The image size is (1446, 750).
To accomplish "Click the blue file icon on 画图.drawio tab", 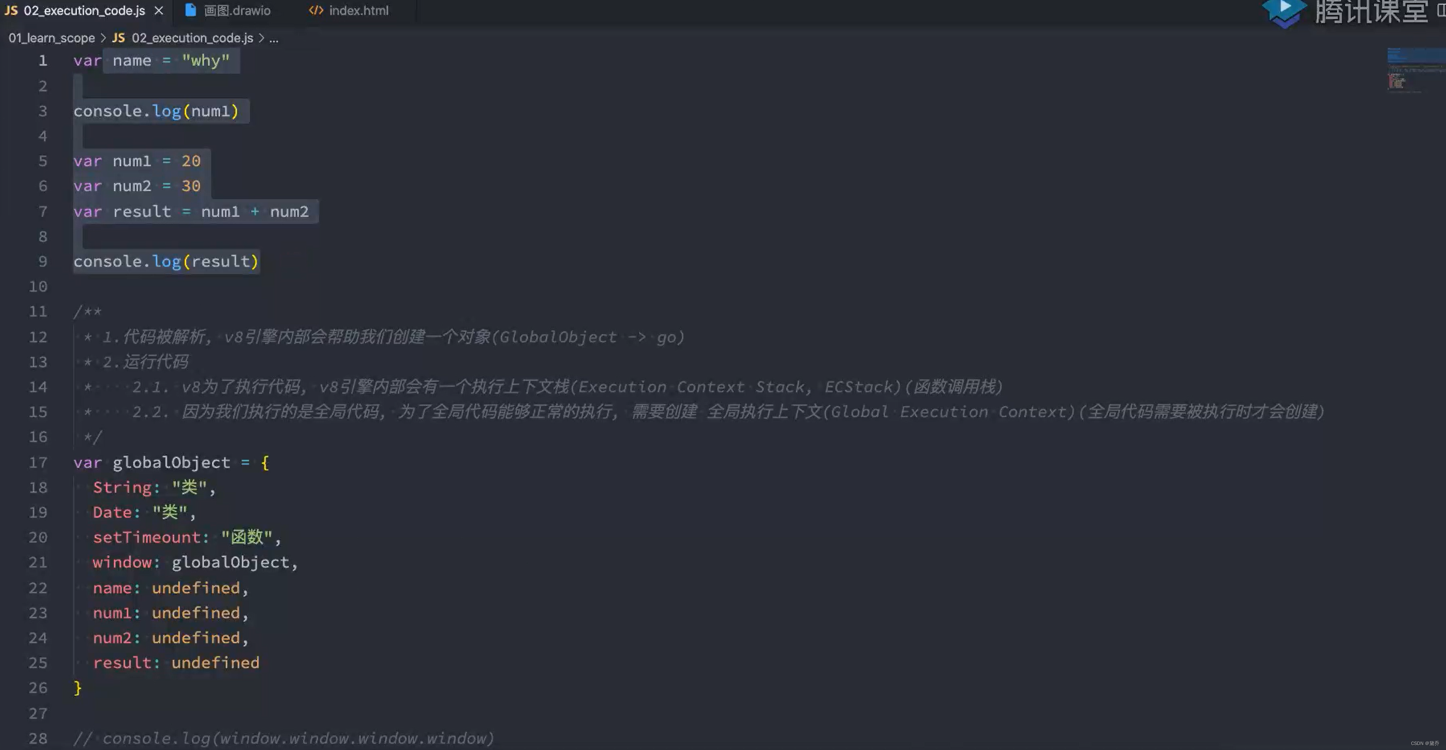I will tap(190, 10).
